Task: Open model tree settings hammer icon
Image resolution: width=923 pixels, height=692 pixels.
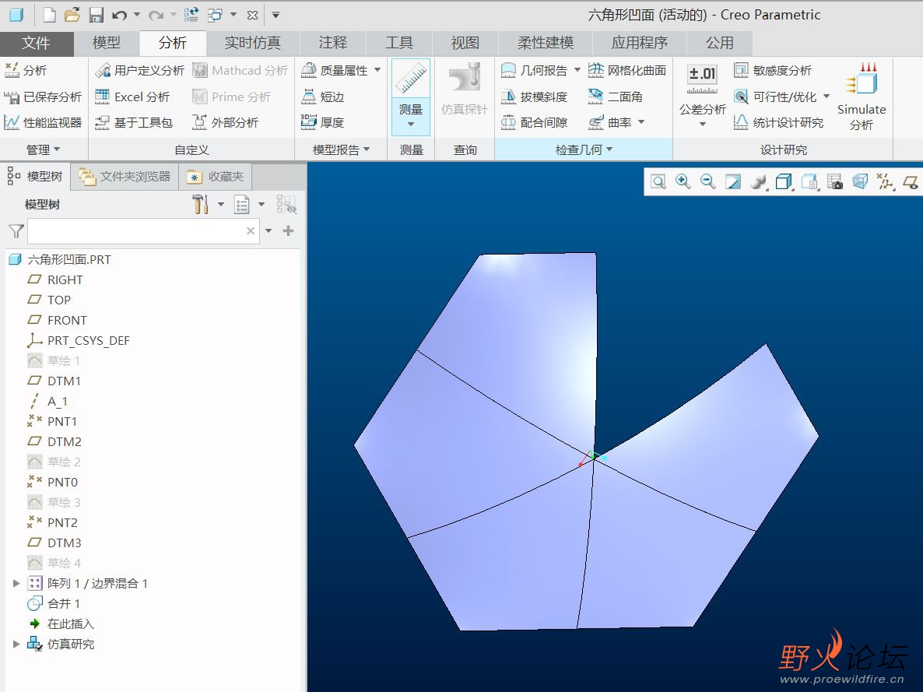Action: pyautogui.click(x=200, y=205)
